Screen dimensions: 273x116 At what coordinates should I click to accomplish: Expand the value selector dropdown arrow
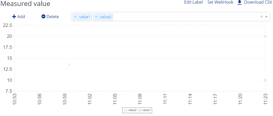[266, 17]
